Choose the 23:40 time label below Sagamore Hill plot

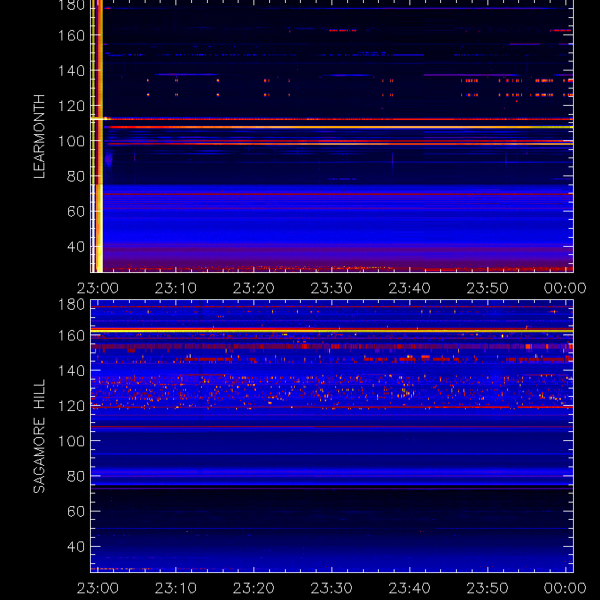pos(409,588)
